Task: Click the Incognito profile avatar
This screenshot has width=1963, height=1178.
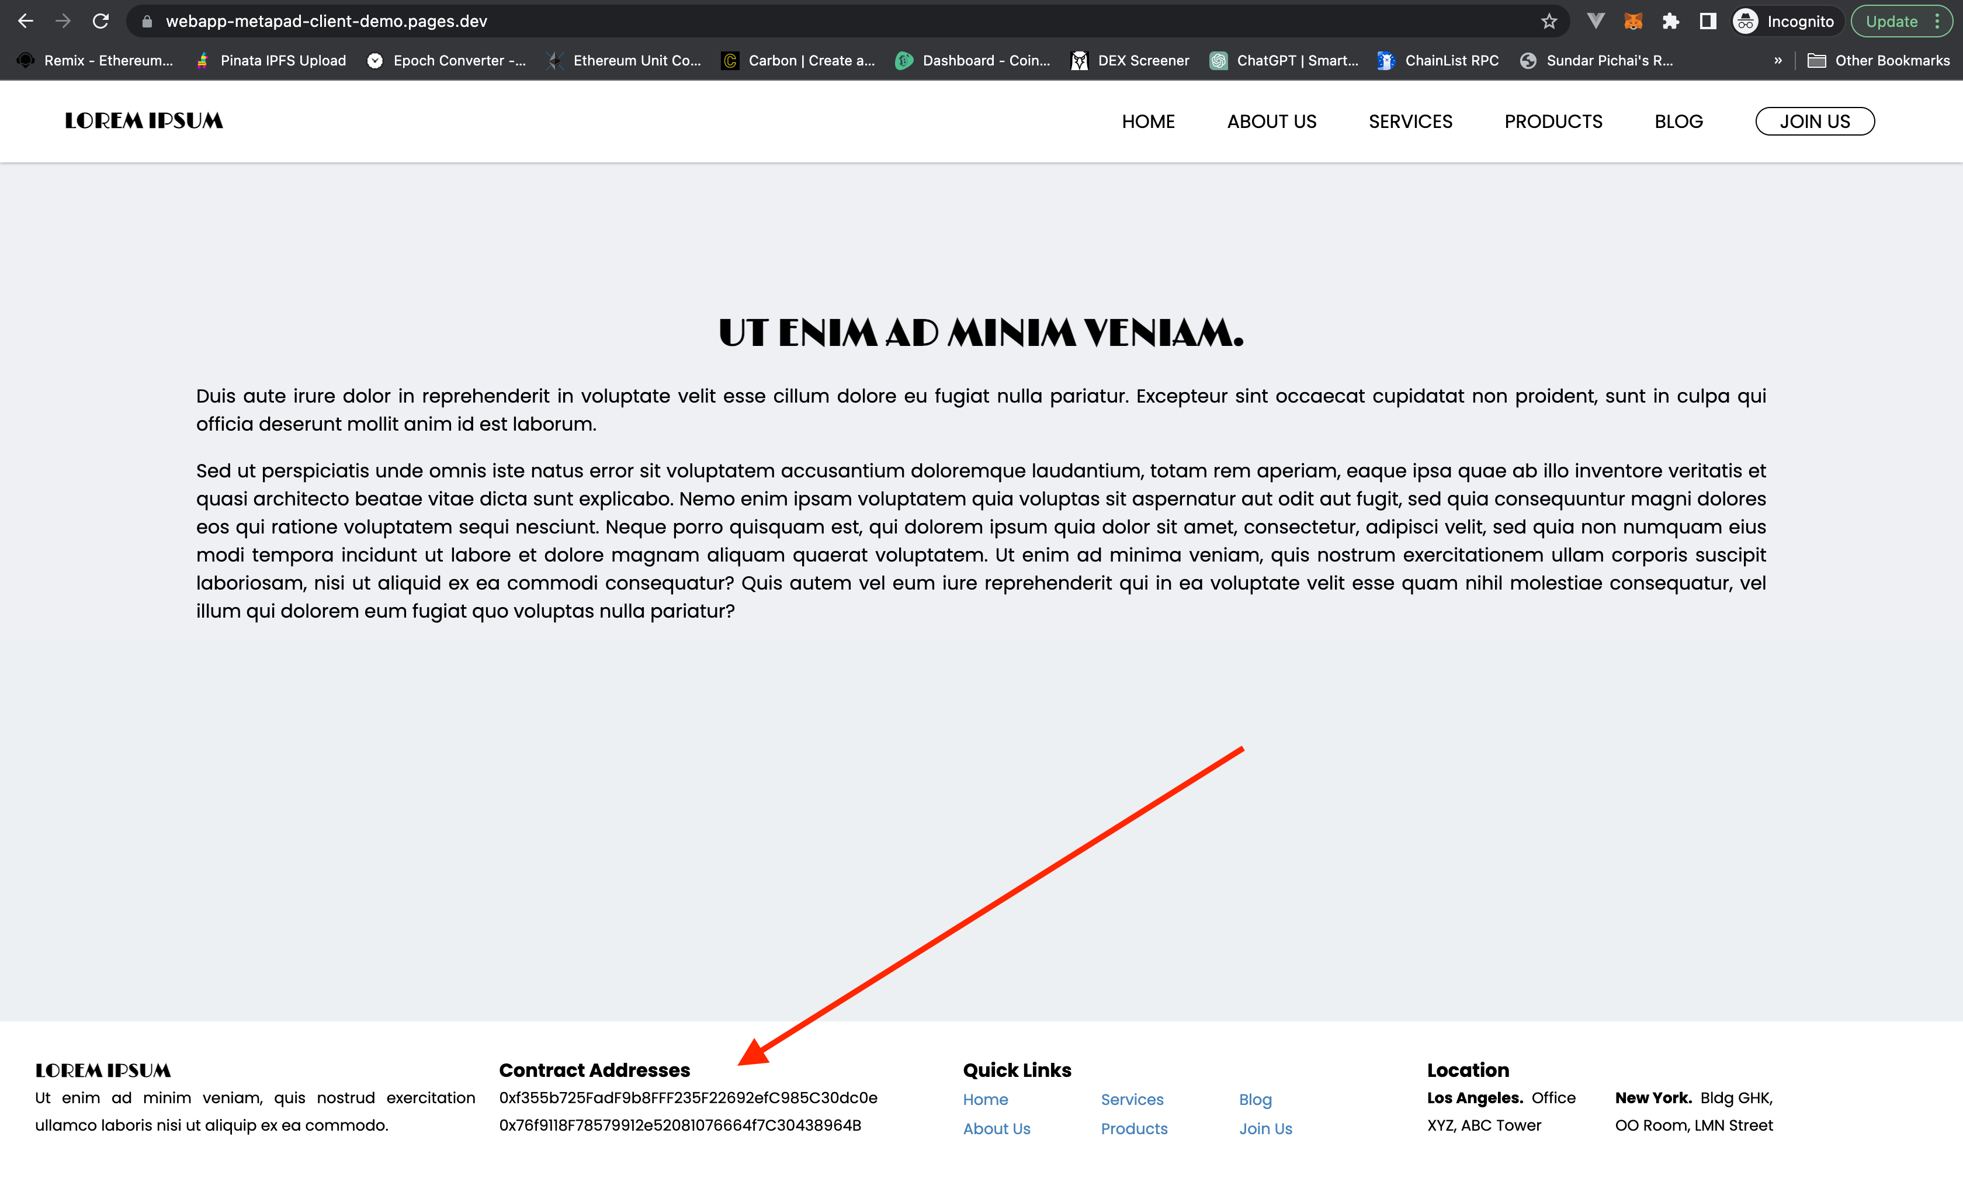Action: tap(1745, 20)
